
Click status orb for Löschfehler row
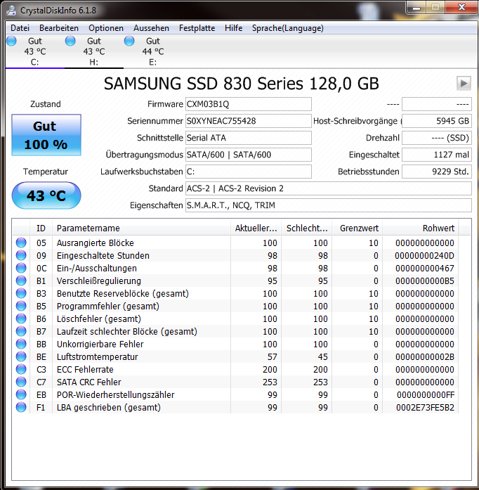coord(21,318)
